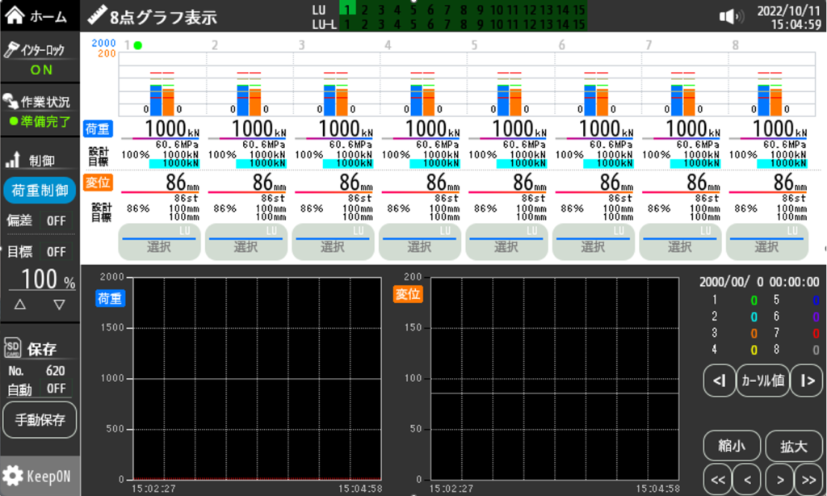Select LU number 1 in top bar
827x496 pixels.
pos(347,10)
